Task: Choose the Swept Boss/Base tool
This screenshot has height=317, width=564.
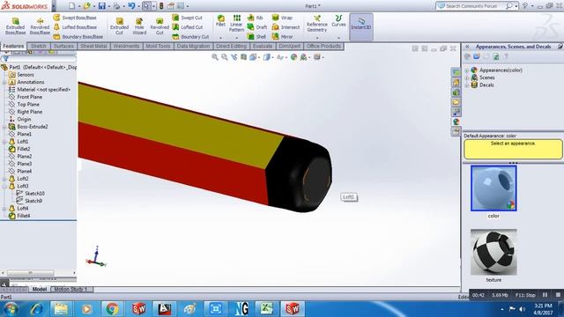Action: [x=75, y=18]
